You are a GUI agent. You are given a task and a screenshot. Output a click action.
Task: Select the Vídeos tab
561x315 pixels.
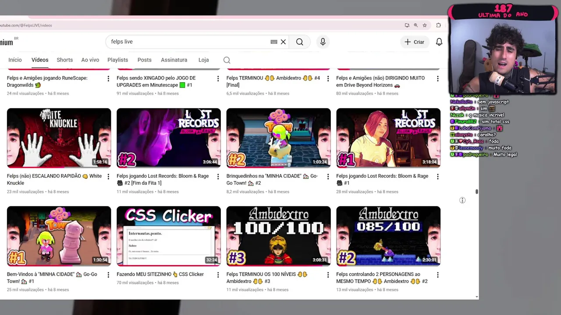pos(40,60)
